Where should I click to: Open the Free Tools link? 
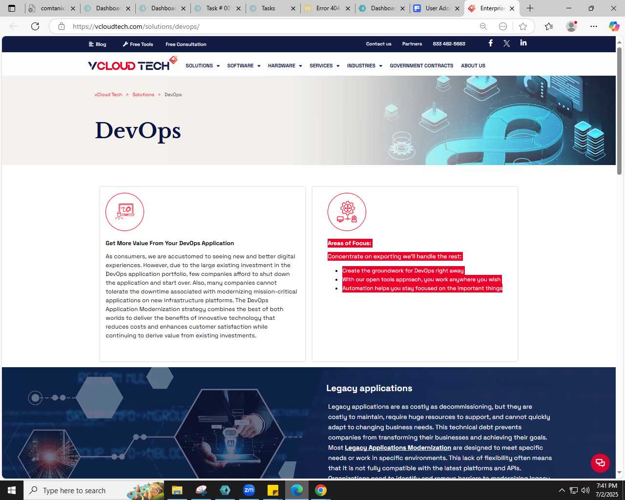tap(138, 44)
